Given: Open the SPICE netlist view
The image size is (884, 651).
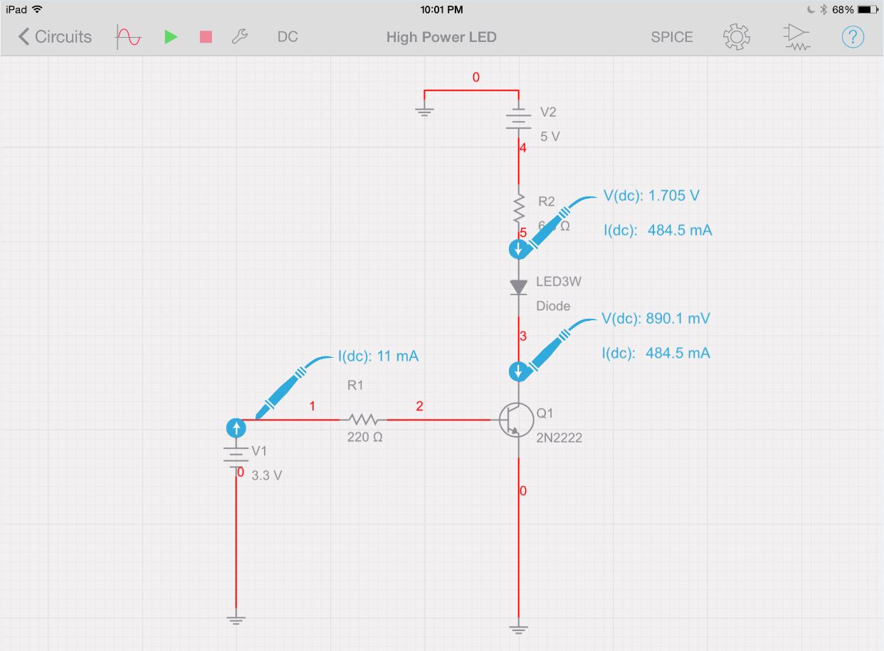Looking at the screenshot, I should coord(671,36).
